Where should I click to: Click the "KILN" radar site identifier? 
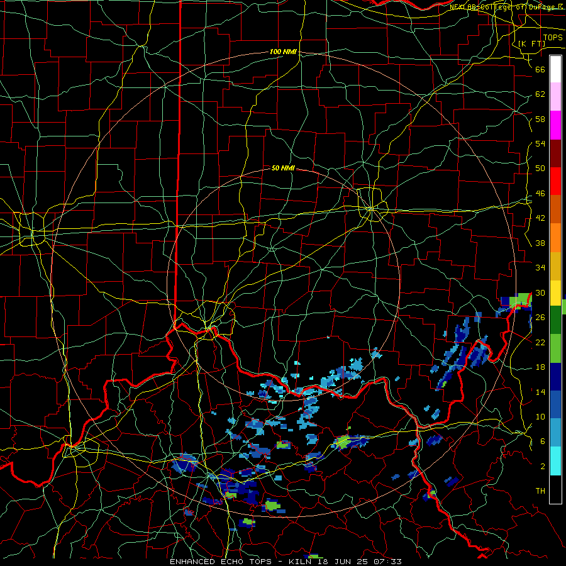pyautogui.click(x=301, y=562)
